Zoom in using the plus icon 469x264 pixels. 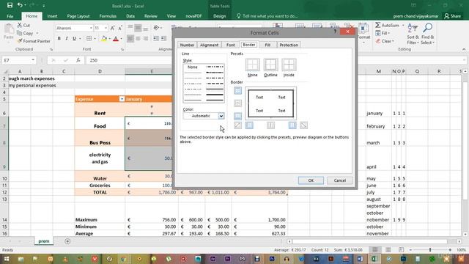450,249
